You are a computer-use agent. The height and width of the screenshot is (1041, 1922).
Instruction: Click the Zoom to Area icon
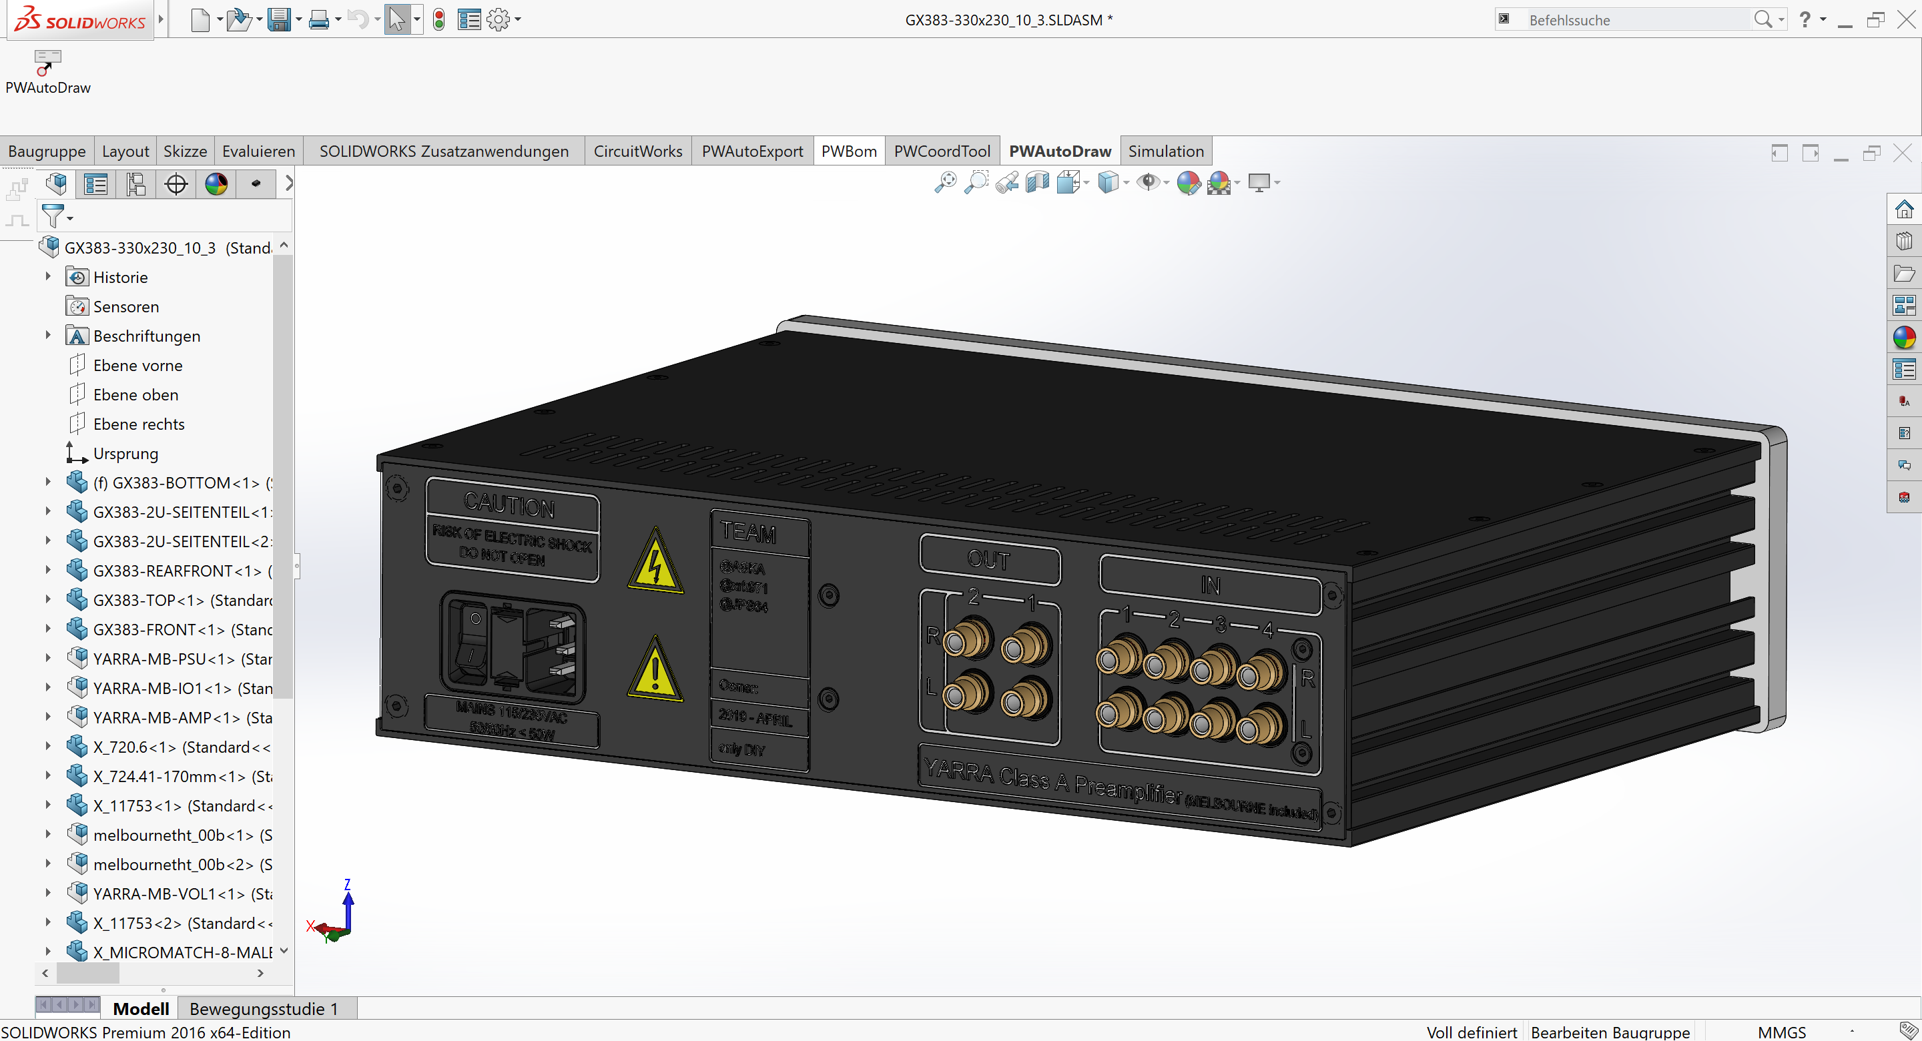(976, 182)
